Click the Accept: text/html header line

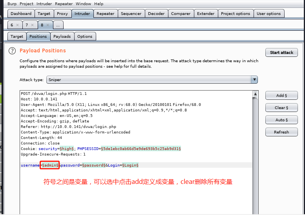[x=104, y=110]
